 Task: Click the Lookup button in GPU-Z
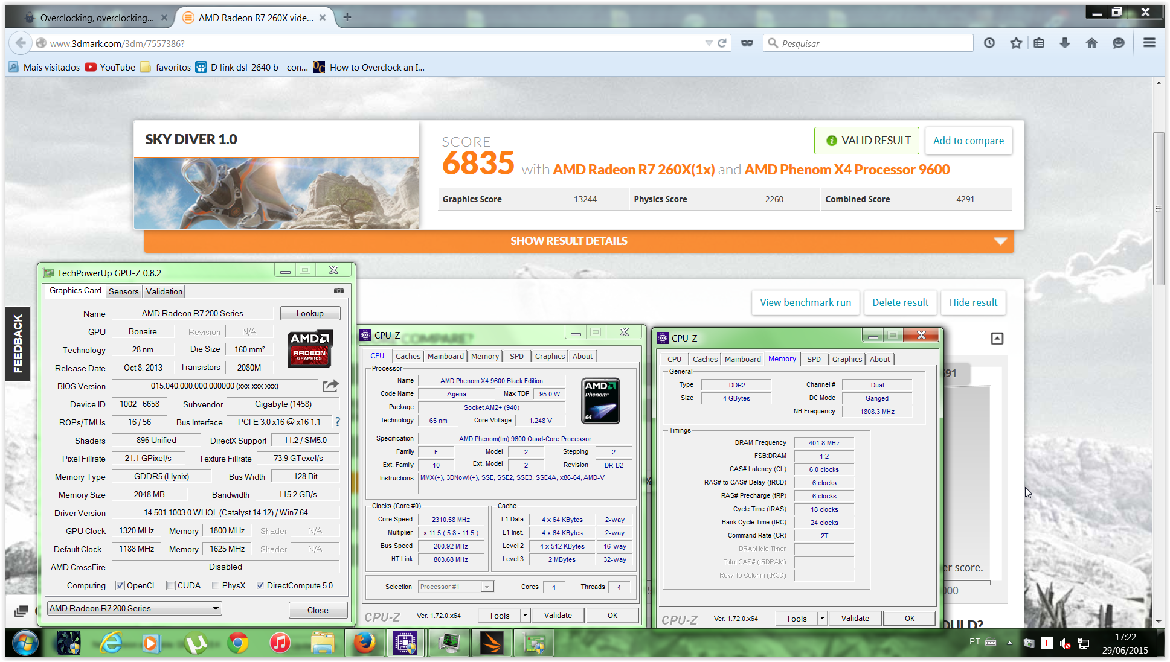pos(310,313)
